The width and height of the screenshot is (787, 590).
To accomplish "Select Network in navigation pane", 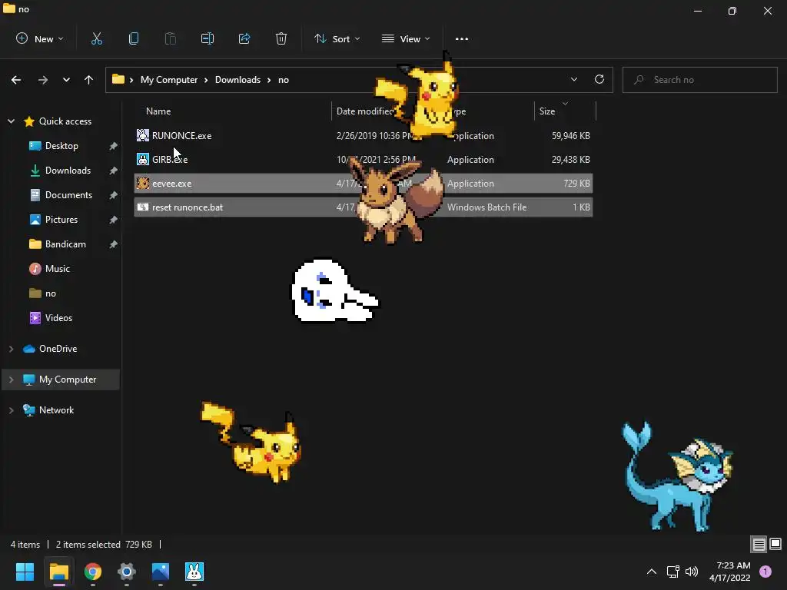I will click(56, 410).
